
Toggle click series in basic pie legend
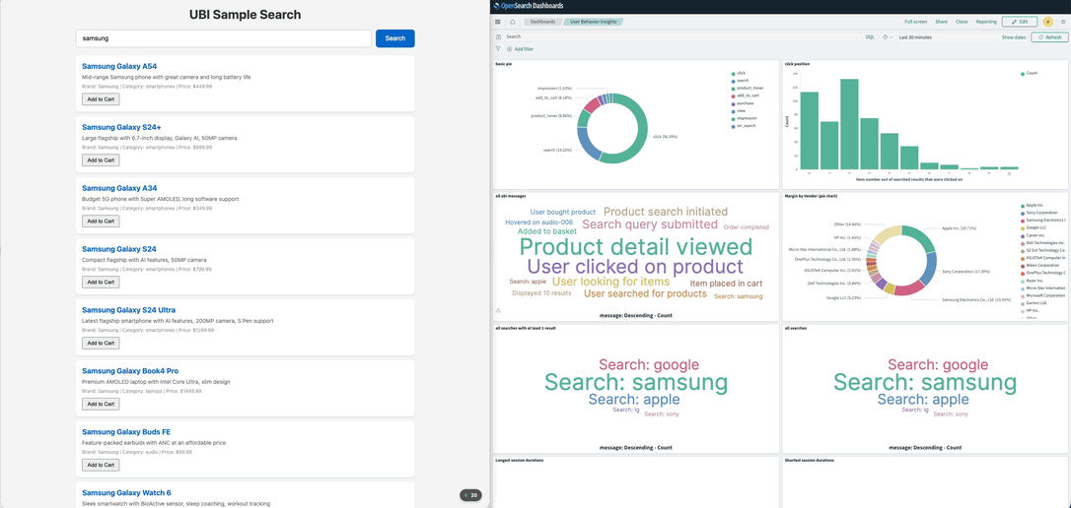[x=738, y=73]
